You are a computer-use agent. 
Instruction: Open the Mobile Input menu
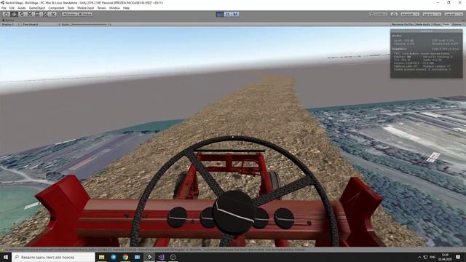click(x=86, y=8)
